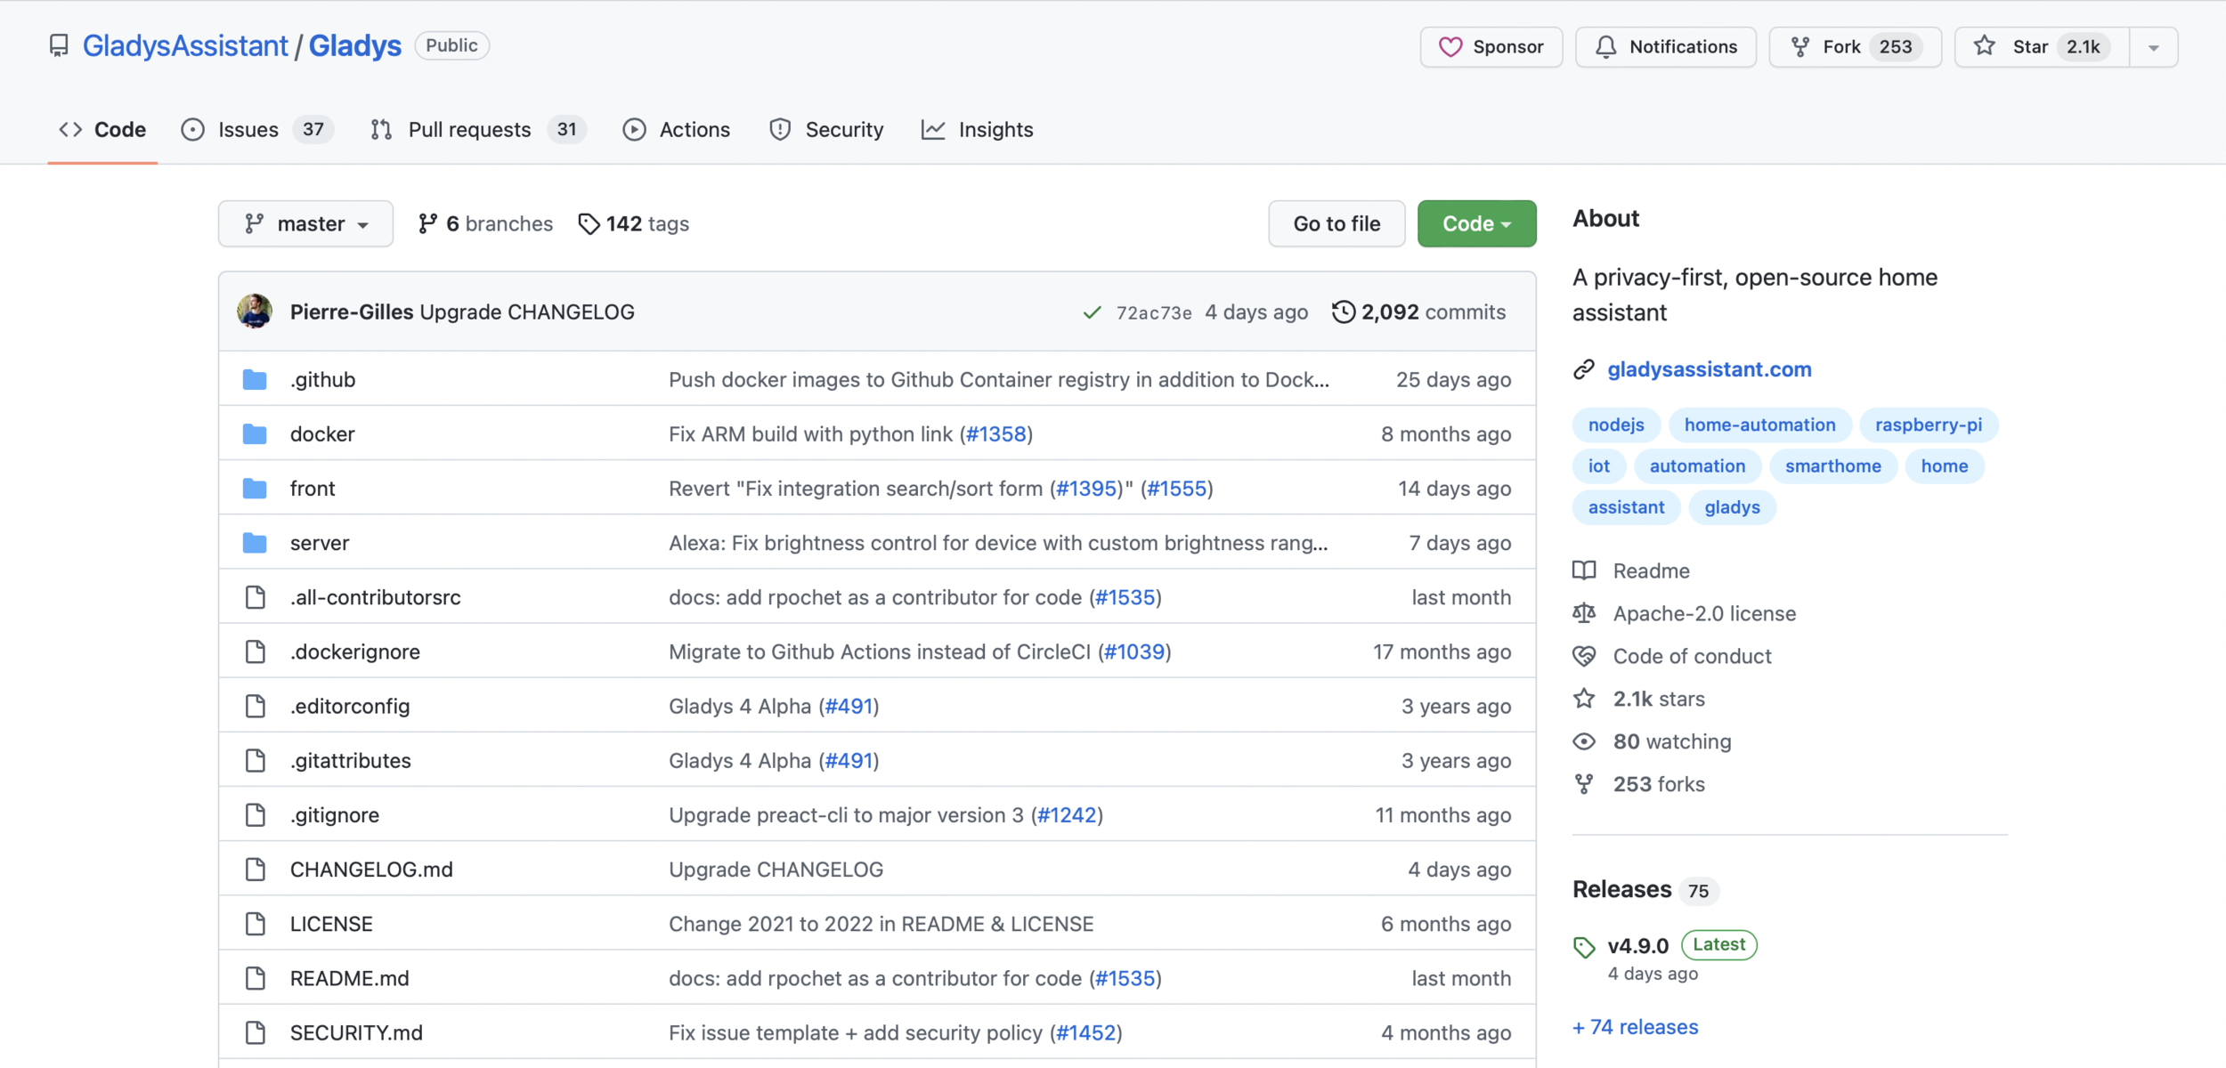Viewport: 2226px width, 1068px height.
Task: Click the Notifications bell button
Action: pos(1665,47)
